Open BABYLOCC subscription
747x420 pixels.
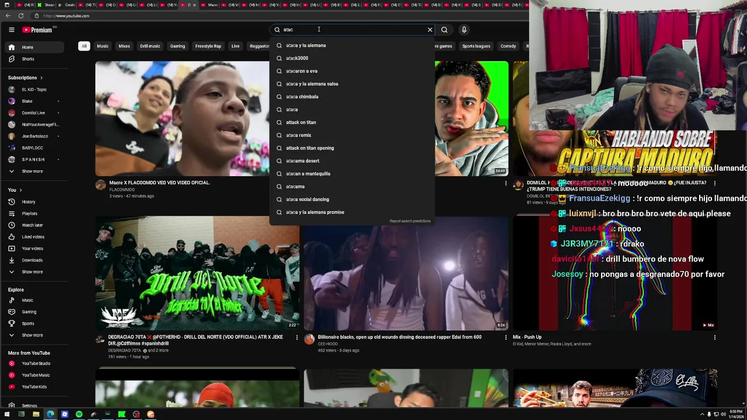pyautogui.click(x=34, y=148)
